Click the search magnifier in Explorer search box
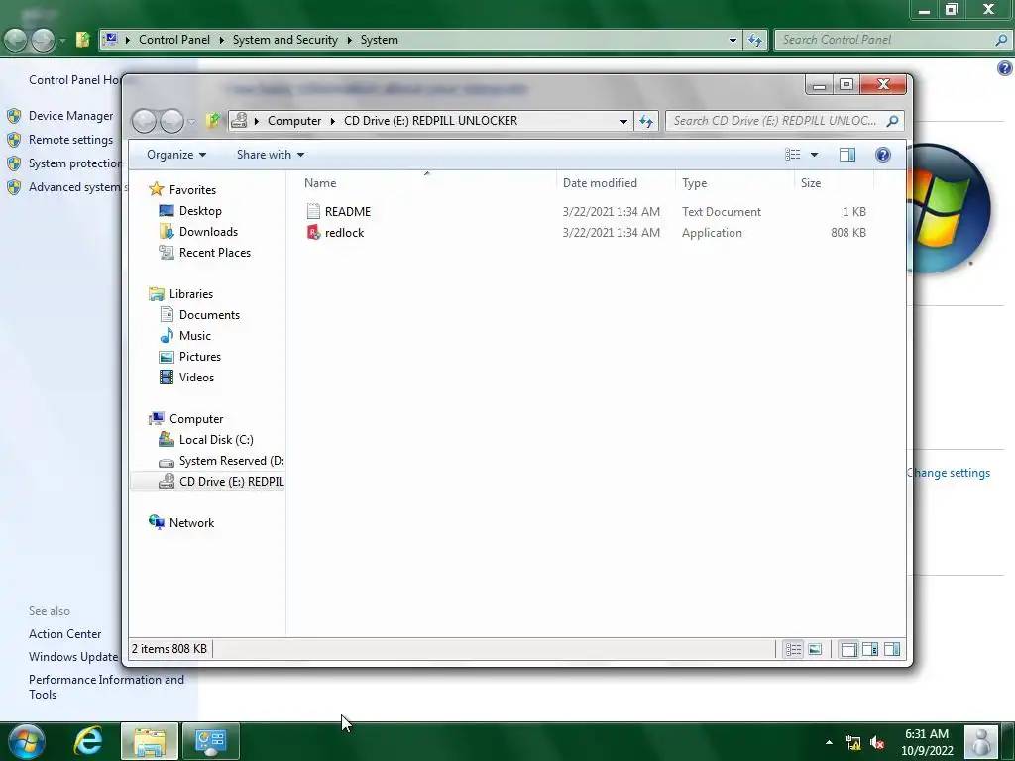The image size is (1015, 761). (x=892, y=120)
